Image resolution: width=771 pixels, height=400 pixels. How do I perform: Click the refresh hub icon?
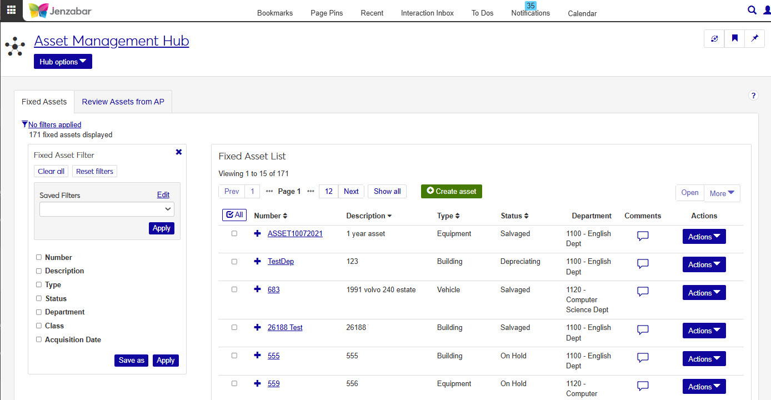click(714, 38)
